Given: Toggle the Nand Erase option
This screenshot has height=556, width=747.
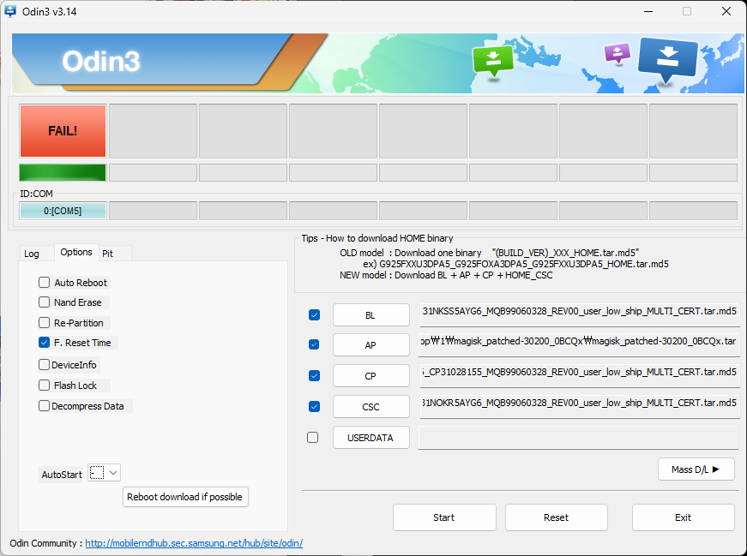Looking at the screenshot, I should pos(45,302).
